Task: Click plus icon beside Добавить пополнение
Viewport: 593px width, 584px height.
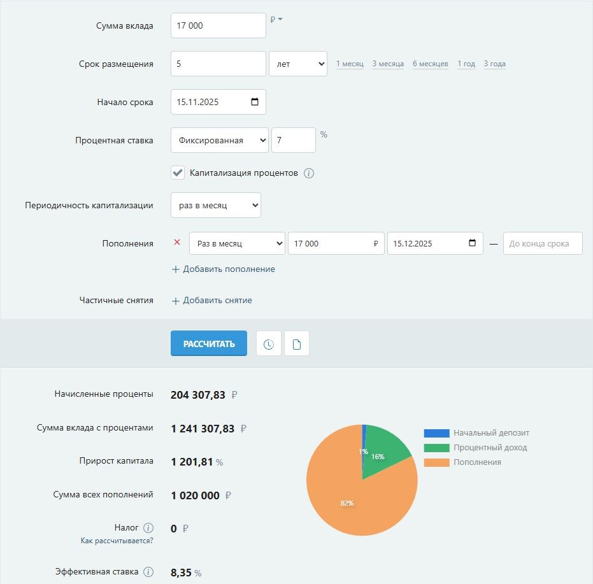Action: point(176,269)
